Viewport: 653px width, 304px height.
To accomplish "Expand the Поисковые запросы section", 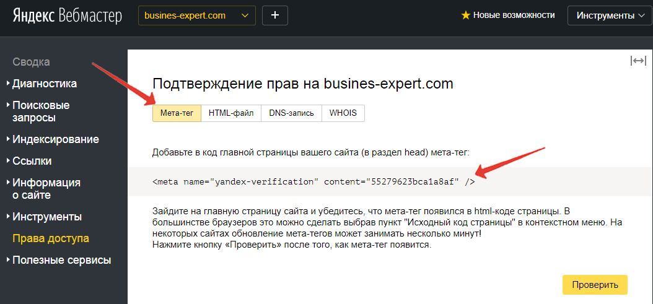I will pos(41,111).
